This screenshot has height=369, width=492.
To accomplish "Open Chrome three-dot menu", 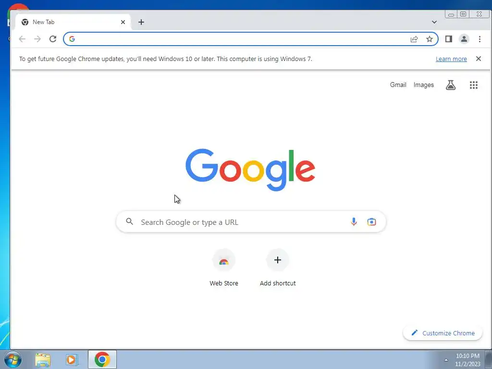I will [x=480, y=39].
